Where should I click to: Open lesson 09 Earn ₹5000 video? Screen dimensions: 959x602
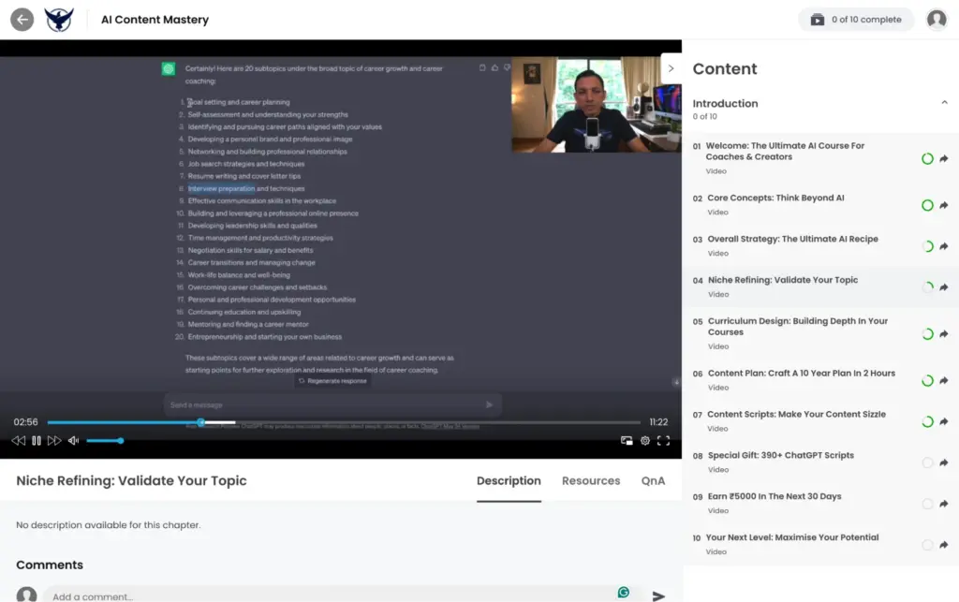(820, 503)
